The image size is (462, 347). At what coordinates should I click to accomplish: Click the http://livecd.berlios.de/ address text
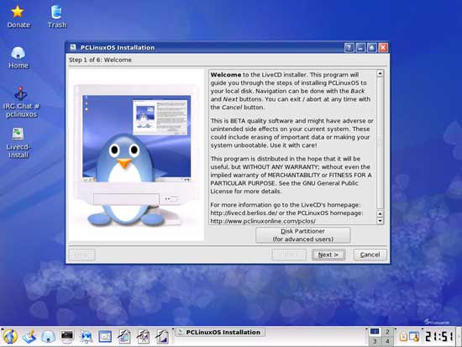(244, 213)
